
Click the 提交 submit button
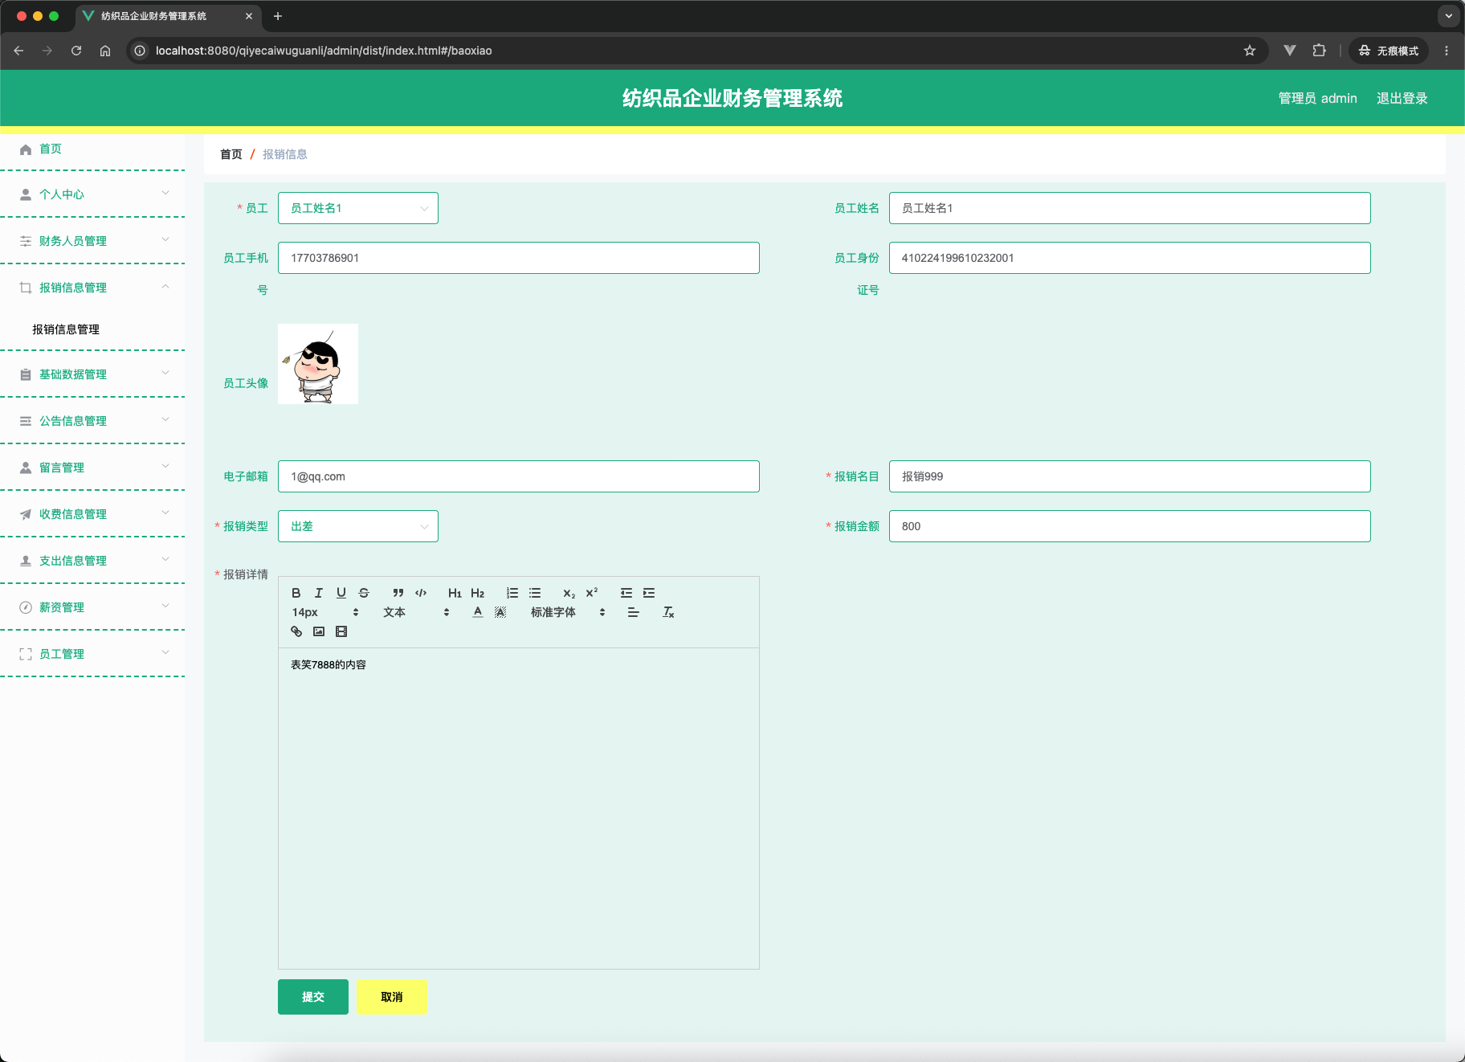(313, 997)
